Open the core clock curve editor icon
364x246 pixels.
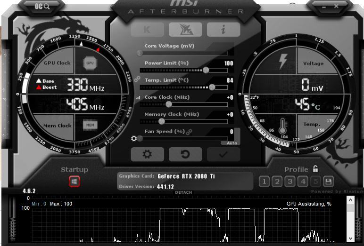[x=138, y=97]
